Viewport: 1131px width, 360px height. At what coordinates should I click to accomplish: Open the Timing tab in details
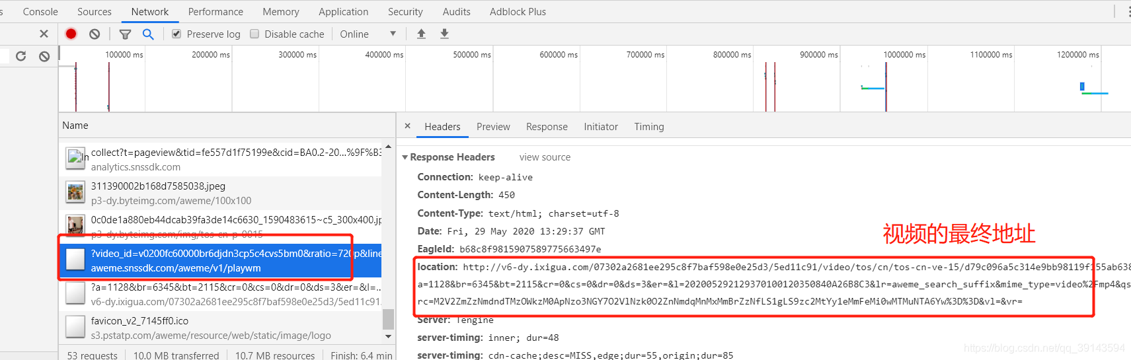tap(649, 127)
